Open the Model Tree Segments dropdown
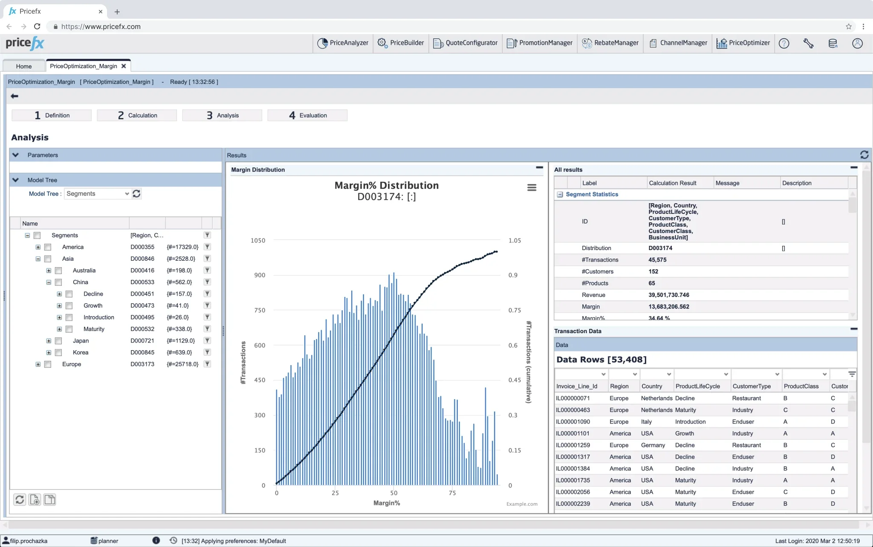Viewport: 873px width, 547px height. tap(97, 194)
